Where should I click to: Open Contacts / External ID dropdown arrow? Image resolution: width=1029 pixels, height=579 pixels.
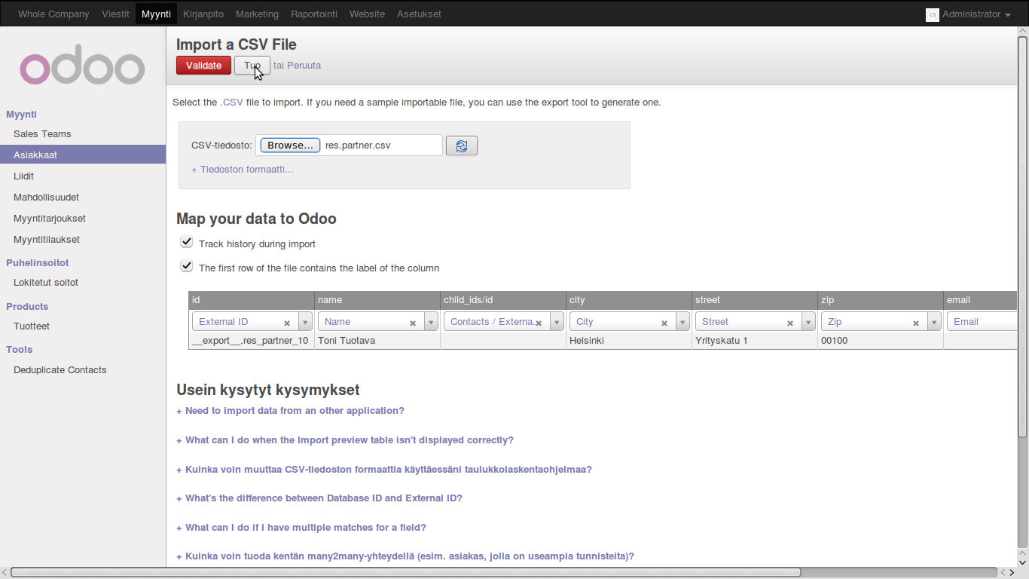[557, 322]
